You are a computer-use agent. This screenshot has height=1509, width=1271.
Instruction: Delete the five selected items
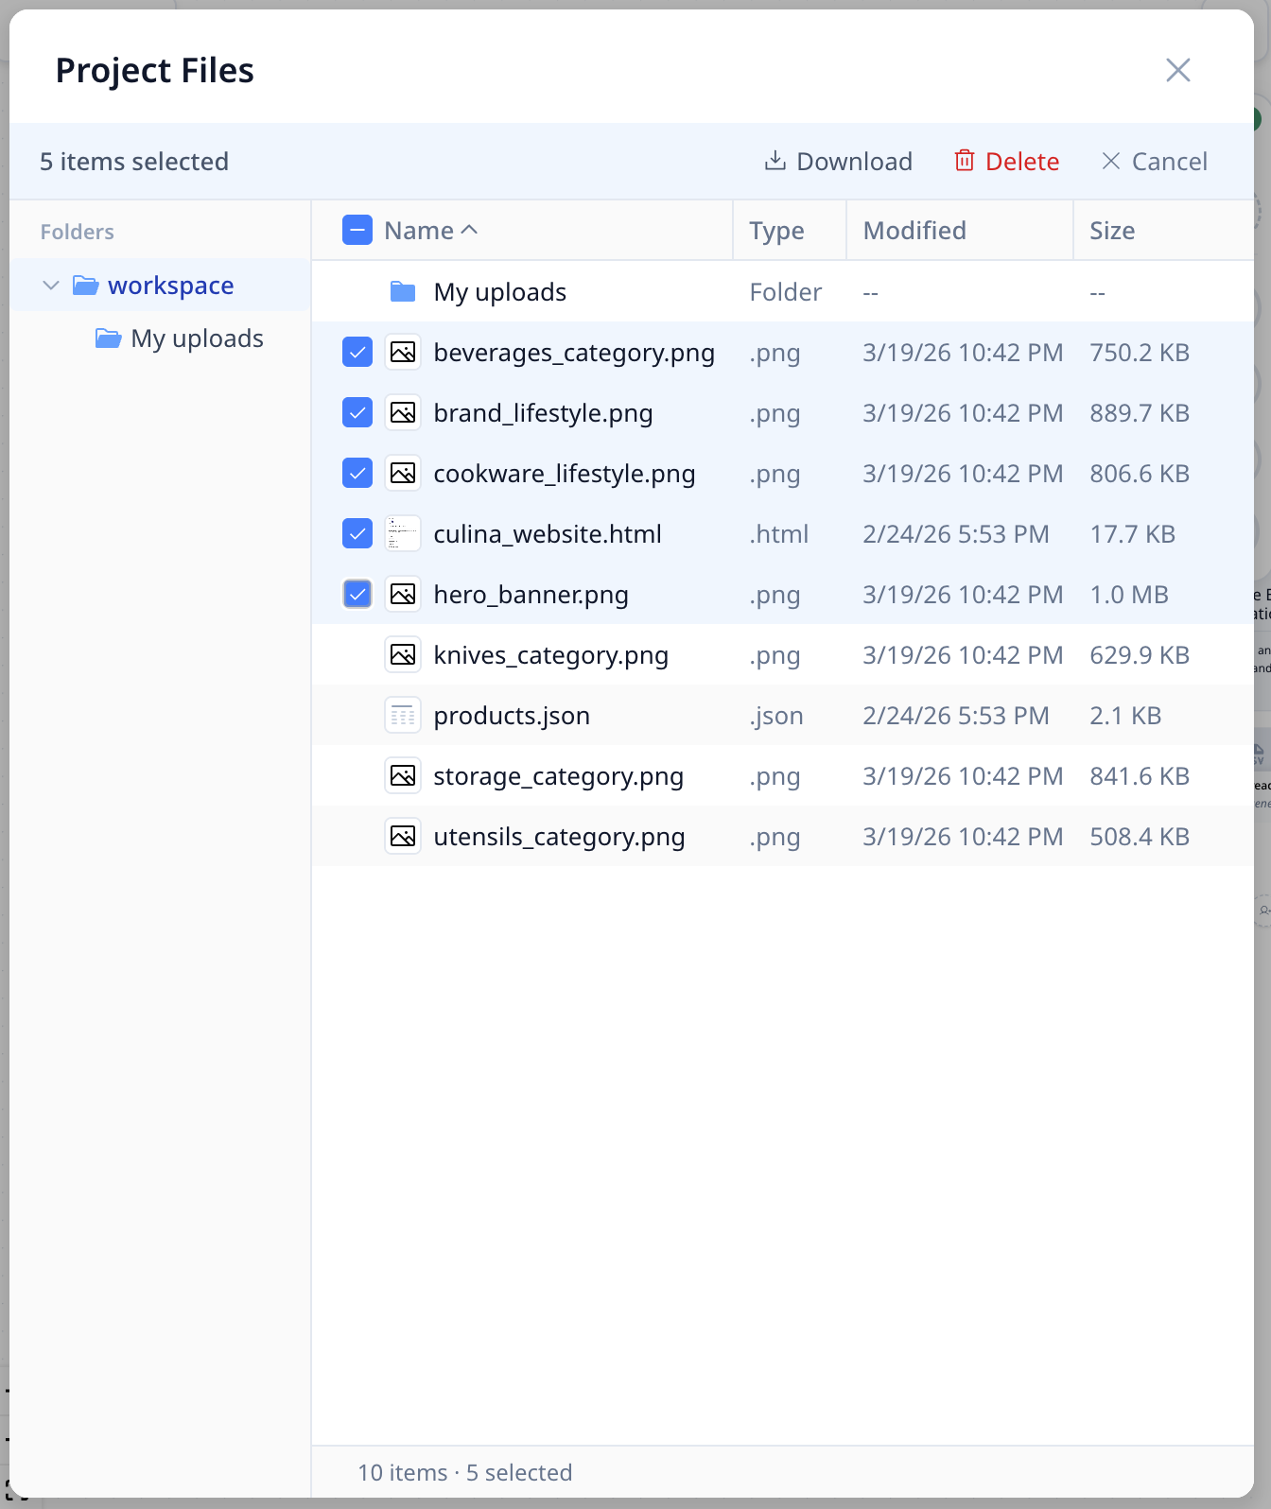[1006, 162]
